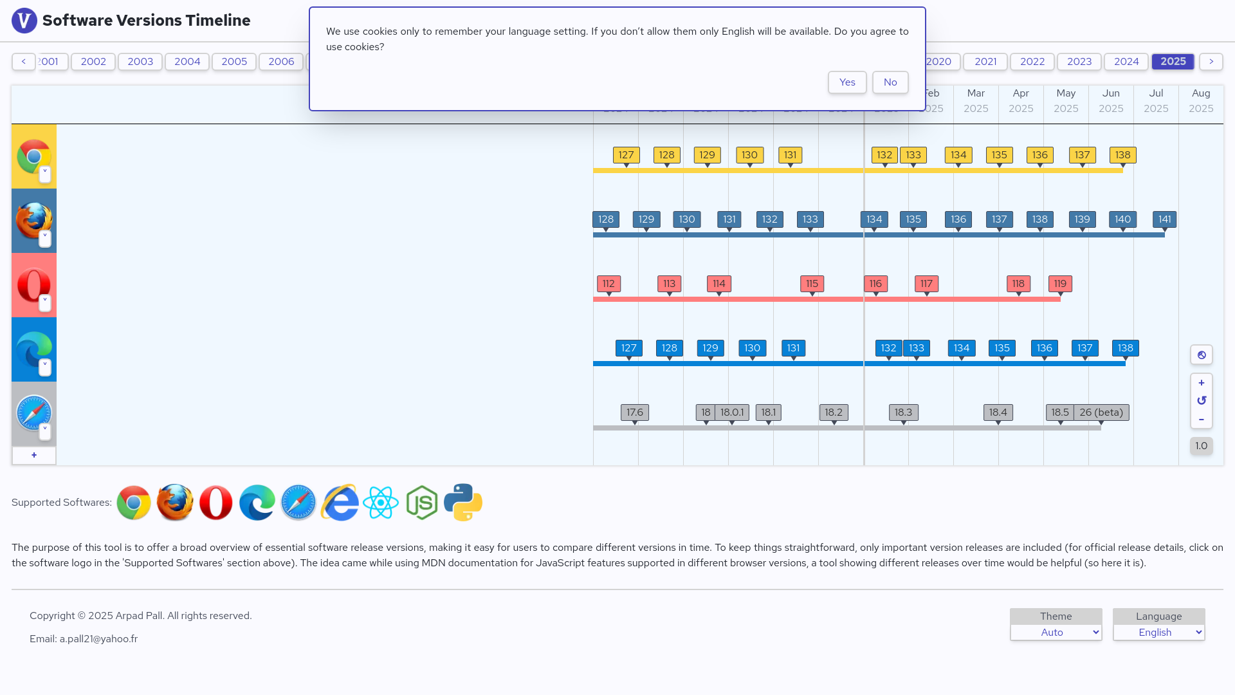The width and height of the screenshot is (1235, 695).
Task: Expand the Safari row dropdown chevron
Action: click(45, 432)
